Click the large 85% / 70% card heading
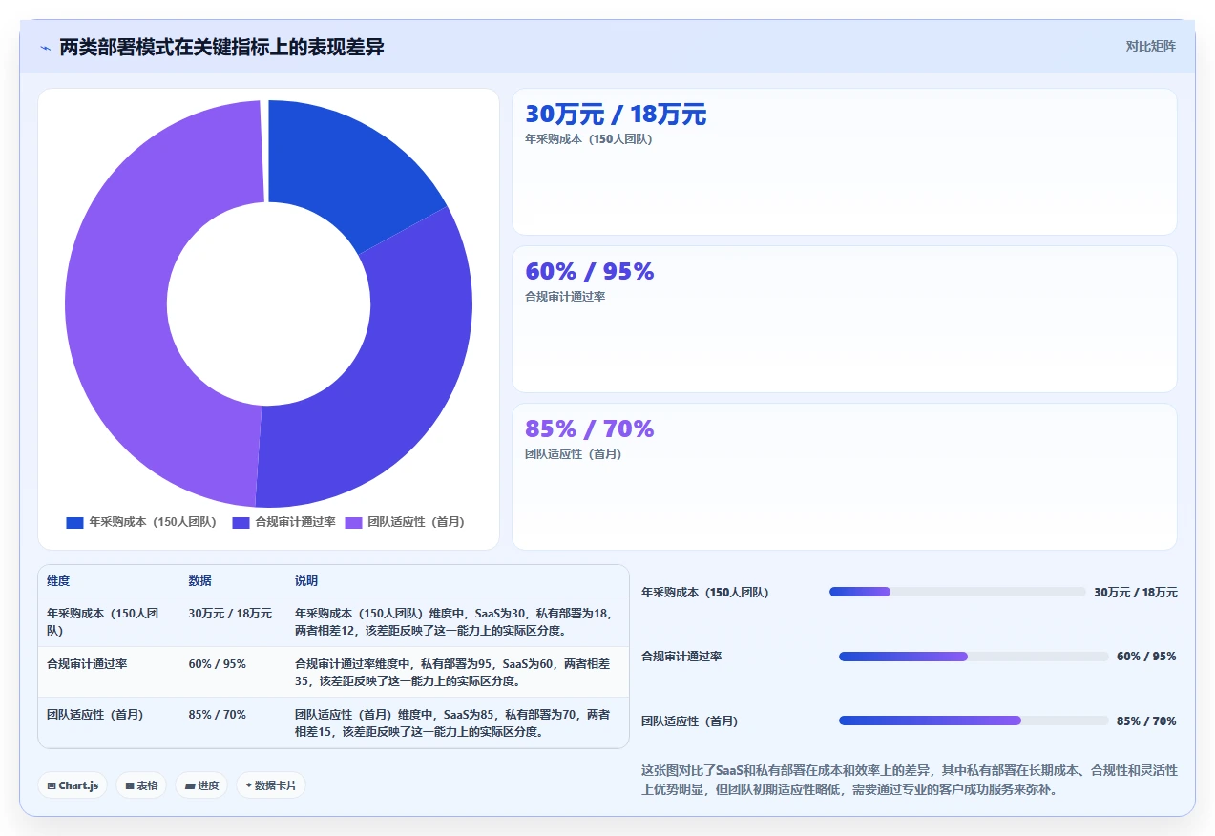 point(590,429)
